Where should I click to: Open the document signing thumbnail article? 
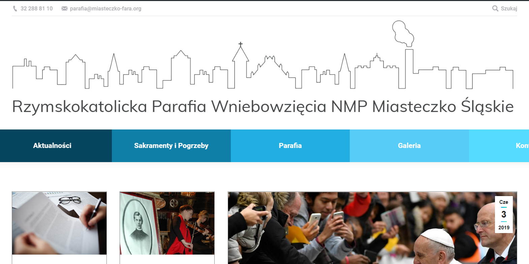tap(59, 223)
